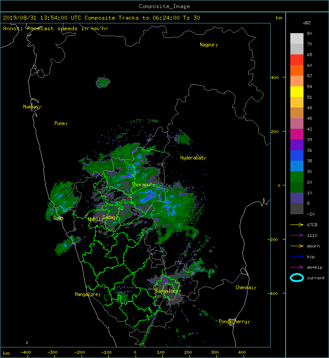
Task: Click the 65 value on dBZ scale
Action: 309,54
